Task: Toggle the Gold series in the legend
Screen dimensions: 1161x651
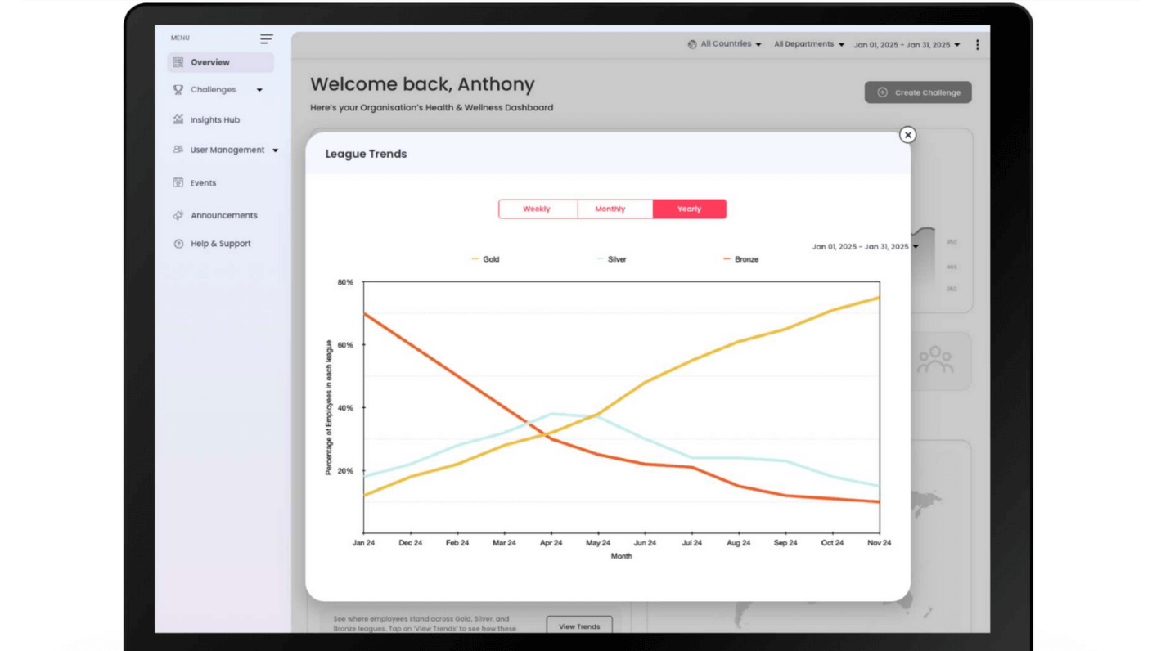Action: 486,259
